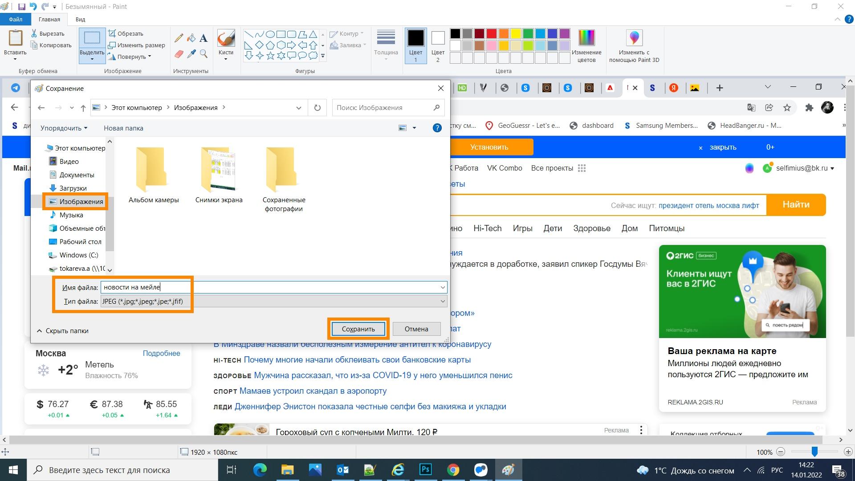Click the Refresh button in Save dialog

click(x=317, y=108)
